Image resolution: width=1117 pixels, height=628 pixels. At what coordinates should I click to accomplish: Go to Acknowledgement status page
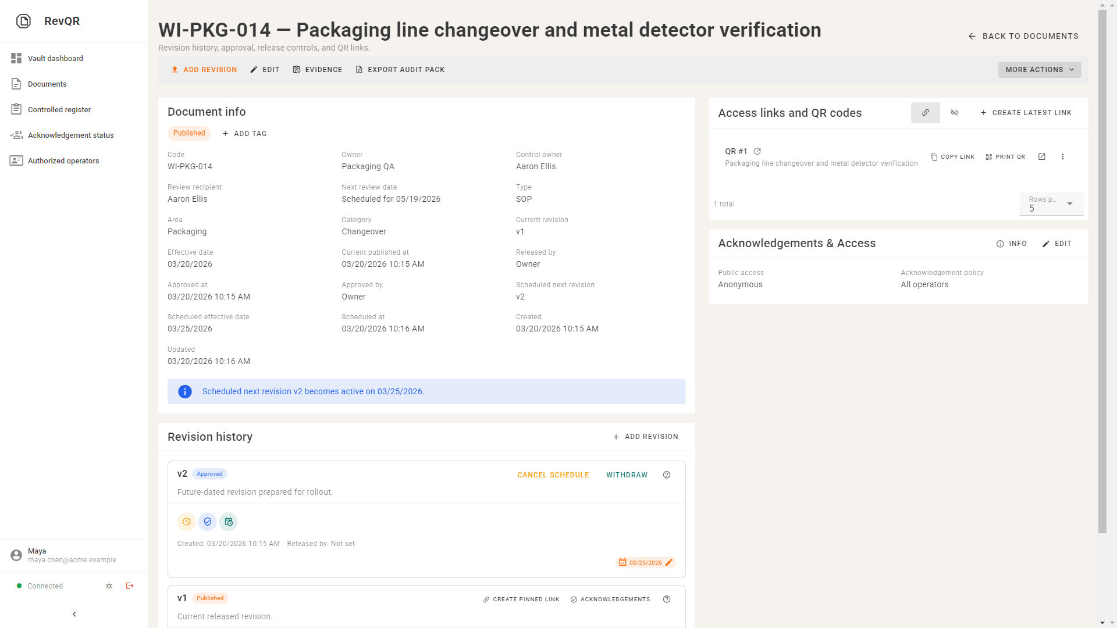point(70,135)
